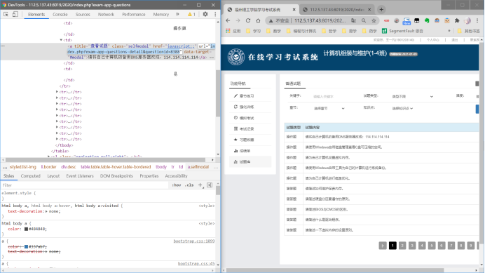Open the knowledge point dropdown

402,109
